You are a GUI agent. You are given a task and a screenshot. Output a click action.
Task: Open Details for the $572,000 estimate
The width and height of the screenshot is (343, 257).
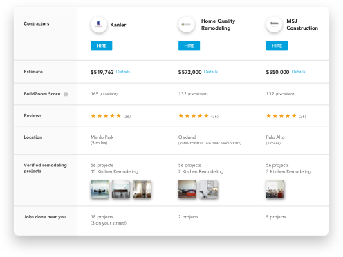pyautogui.click(x=211, y=72)
